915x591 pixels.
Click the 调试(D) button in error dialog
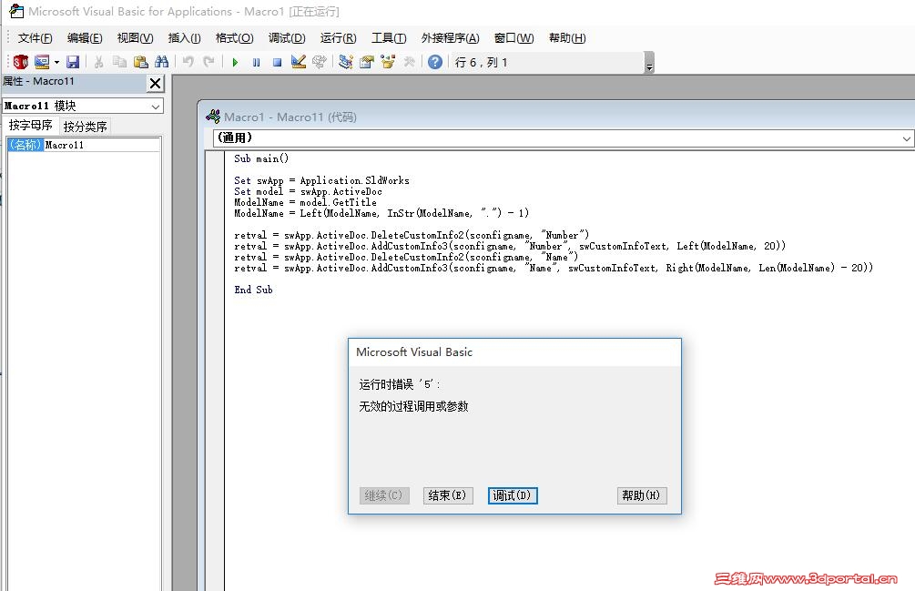pyautogui.click(x=513, y=495)
